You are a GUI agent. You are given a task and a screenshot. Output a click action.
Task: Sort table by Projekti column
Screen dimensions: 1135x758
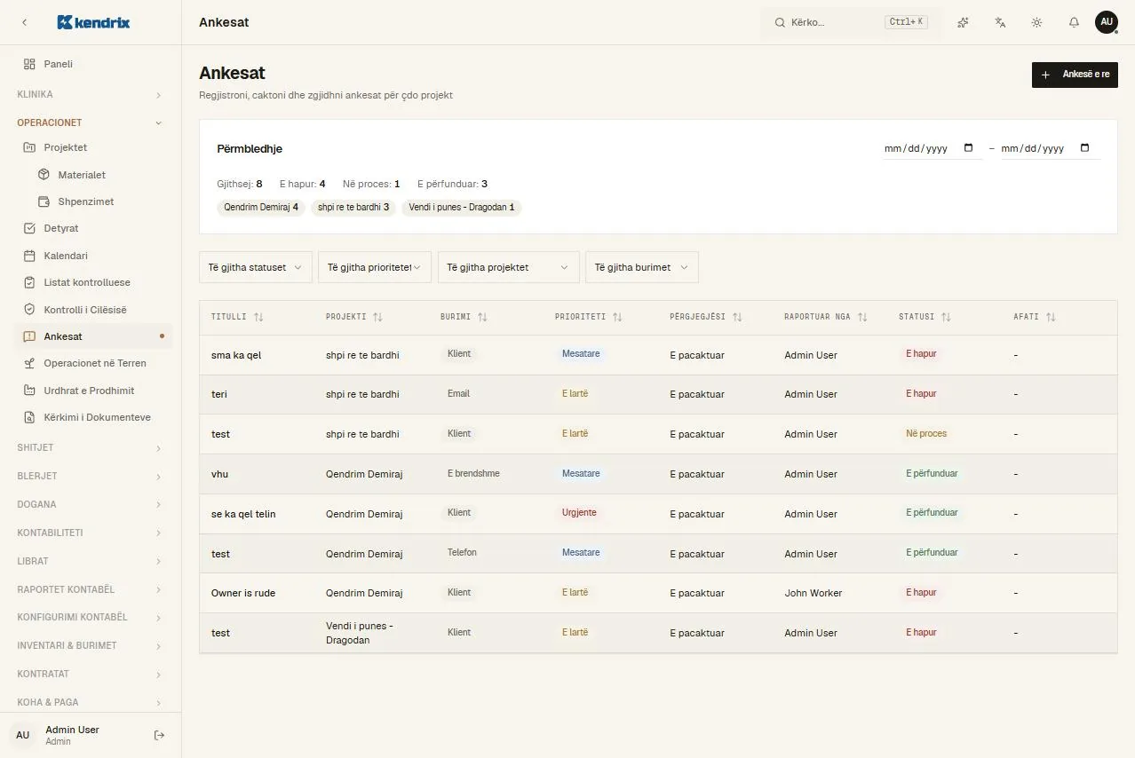click(354, 317)
